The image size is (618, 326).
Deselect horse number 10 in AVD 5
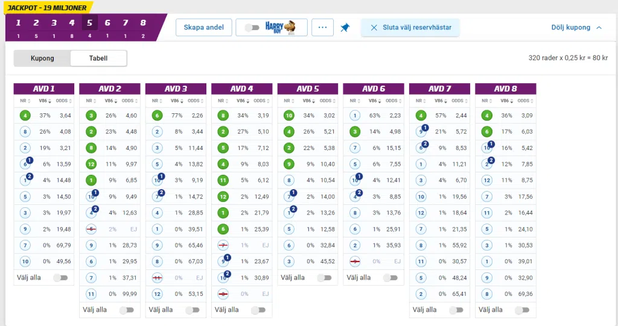(x=288, y=116)
